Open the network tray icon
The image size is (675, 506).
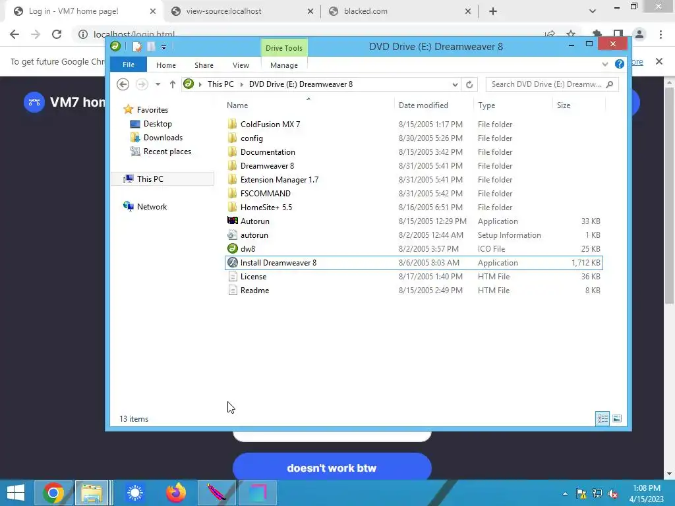[x=597, y=493]
